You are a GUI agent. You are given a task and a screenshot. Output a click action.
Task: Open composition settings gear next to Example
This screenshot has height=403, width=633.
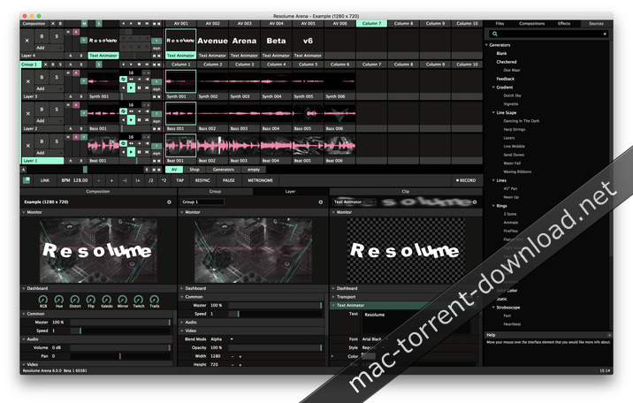tap(169, 202)
